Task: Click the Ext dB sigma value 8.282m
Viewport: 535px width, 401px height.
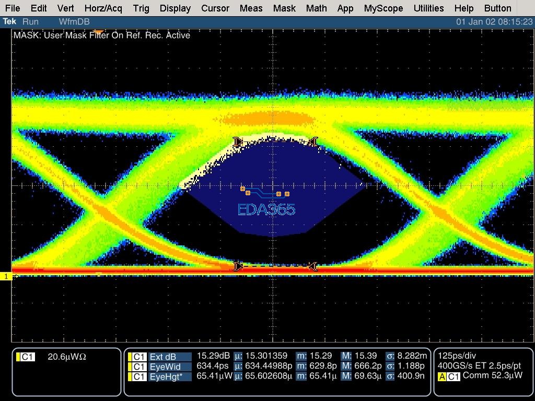Action: click(412, 356)
